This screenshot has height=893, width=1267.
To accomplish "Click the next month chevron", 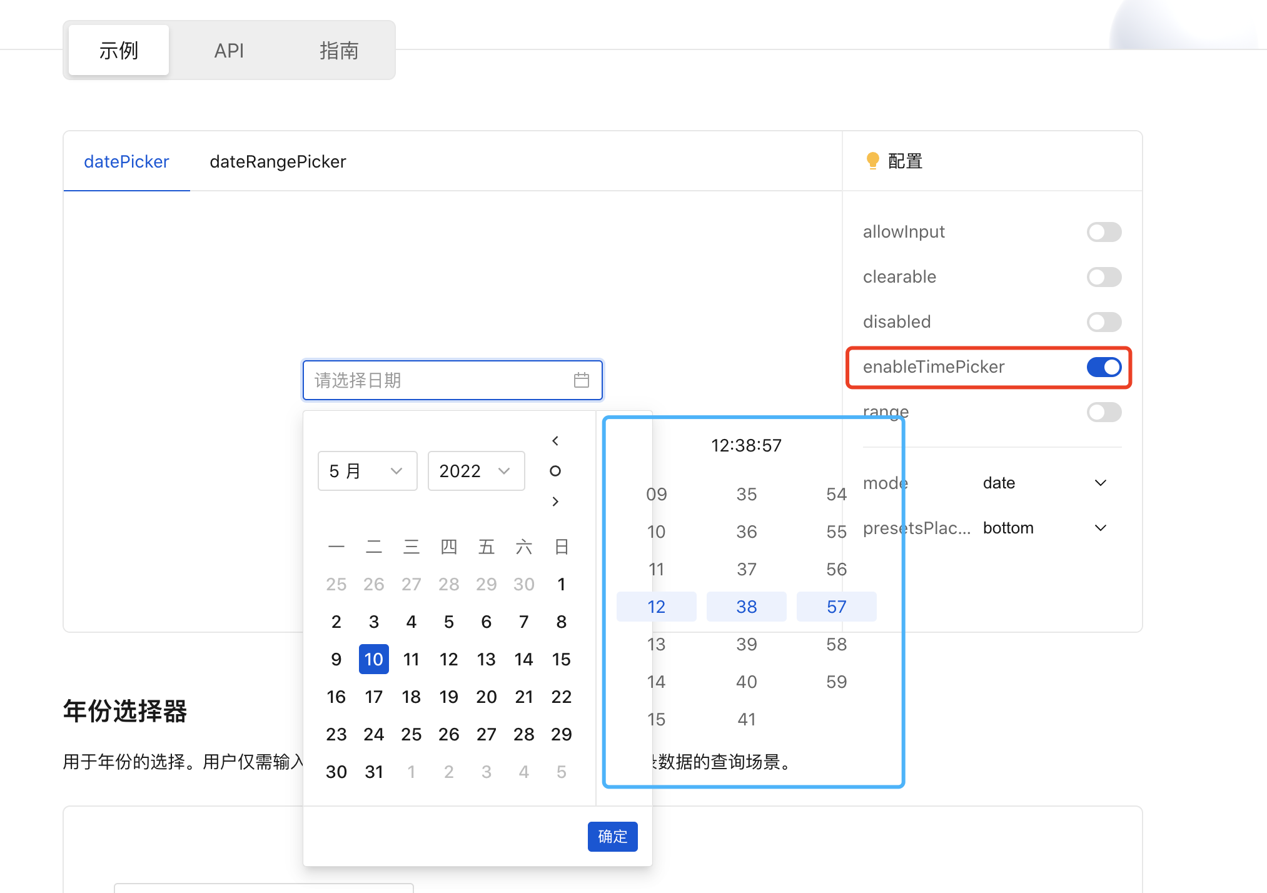I will click(x=555, y=501).
